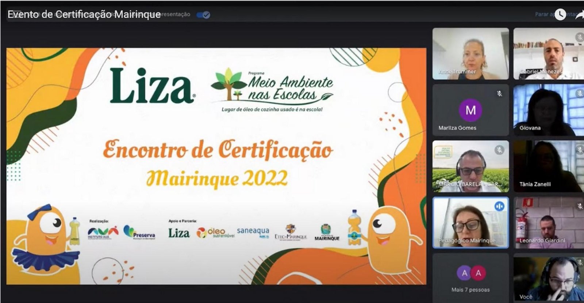The width and height of the screenshot is (584, 303).
Task: Click the Marilza Gomes name label
Action: [457, 128]
